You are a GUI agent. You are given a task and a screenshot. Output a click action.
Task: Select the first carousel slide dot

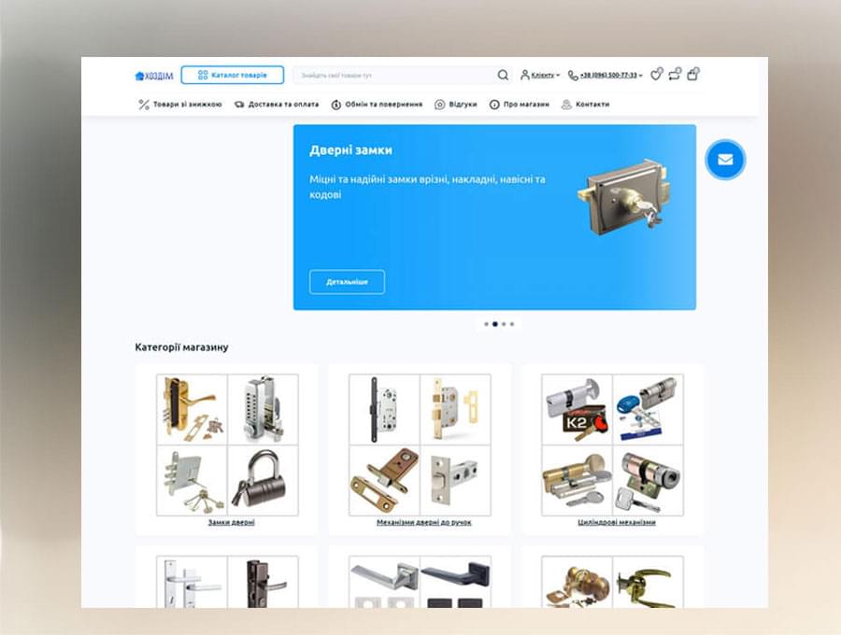pyautogui.click(x=486, y=324)
